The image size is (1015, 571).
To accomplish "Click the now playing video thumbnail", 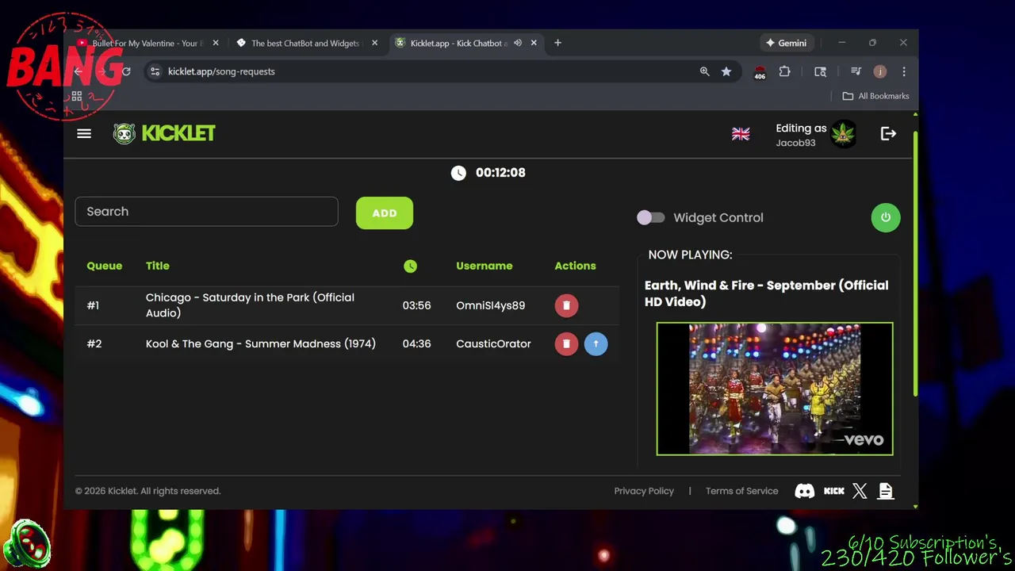I will point(775,389).
